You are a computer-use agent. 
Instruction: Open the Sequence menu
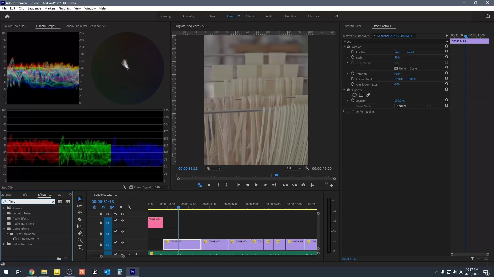(x=34, y=8)
